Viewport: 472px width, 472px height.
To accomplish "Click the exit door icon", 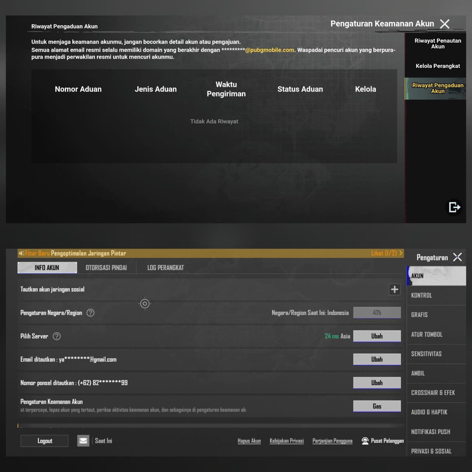I will pyautogui.click(x=454, y=207).
